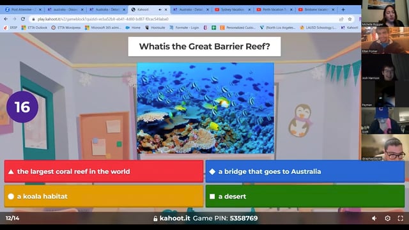Focus the address bar URL field
This screenshot has height=230, width=409.
point(183,19)
